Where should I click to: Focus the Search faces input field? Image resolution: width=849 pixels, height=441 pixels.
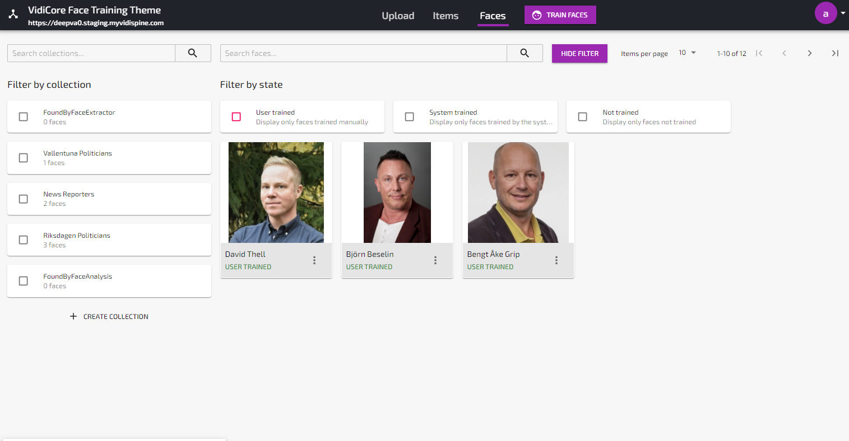coord(364,53)
